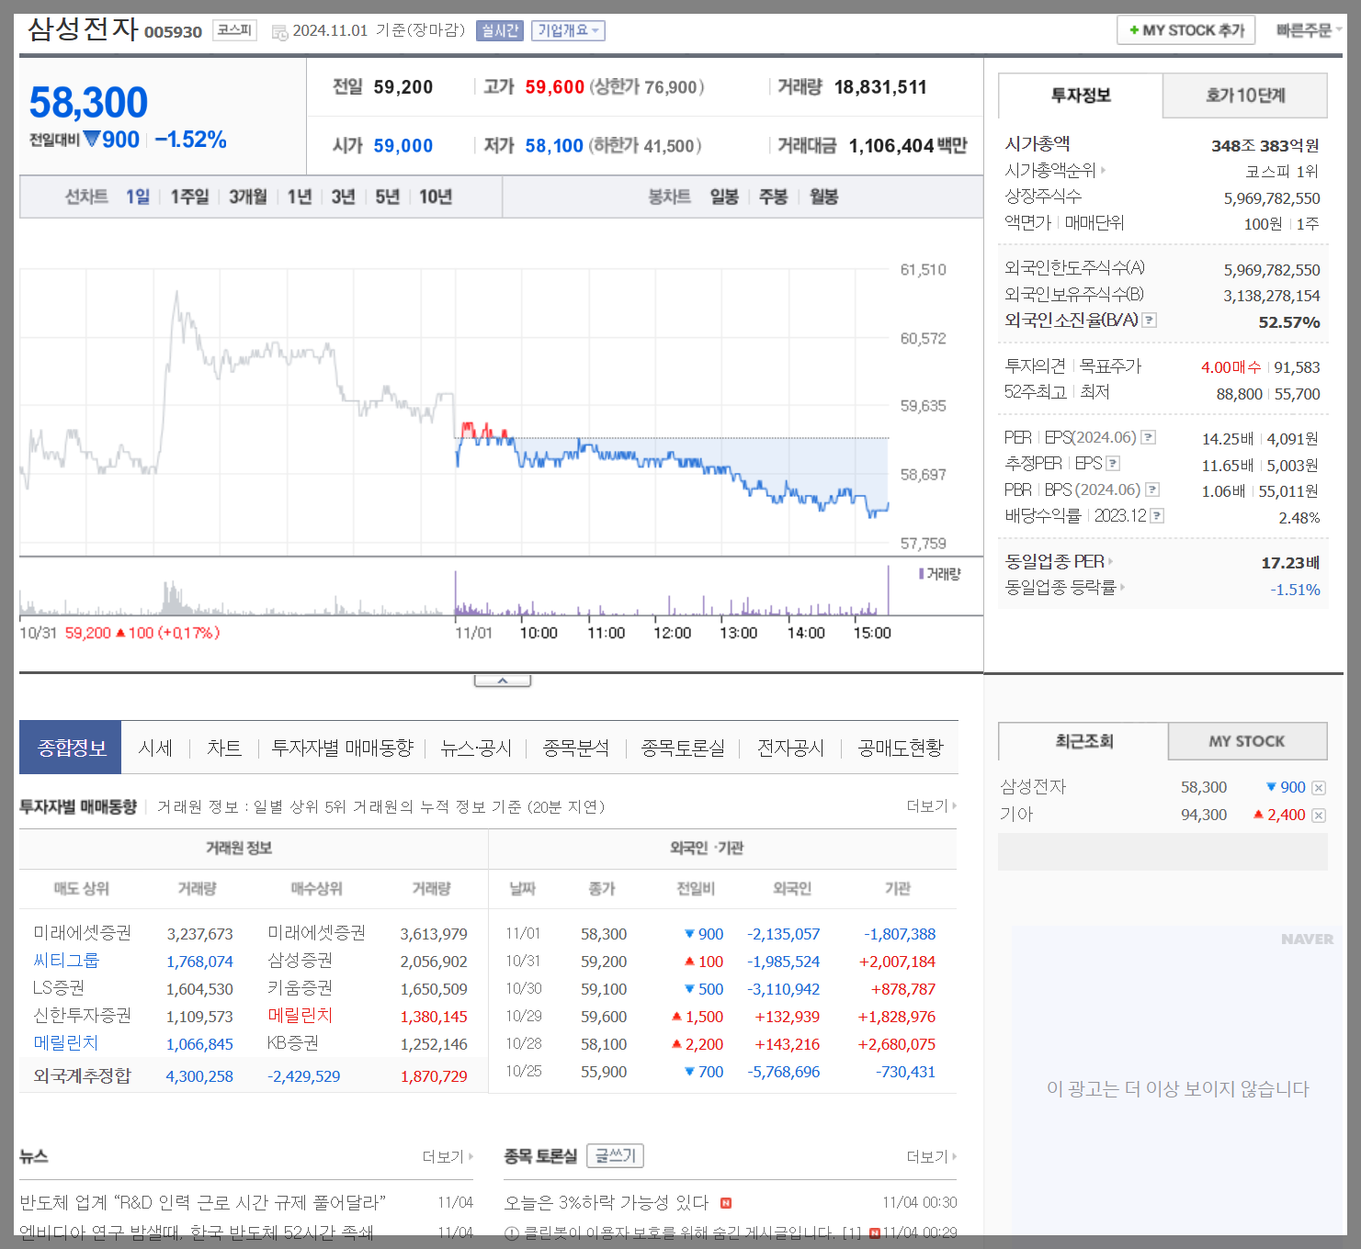Open 종목토론실 tab

[683, 748]
